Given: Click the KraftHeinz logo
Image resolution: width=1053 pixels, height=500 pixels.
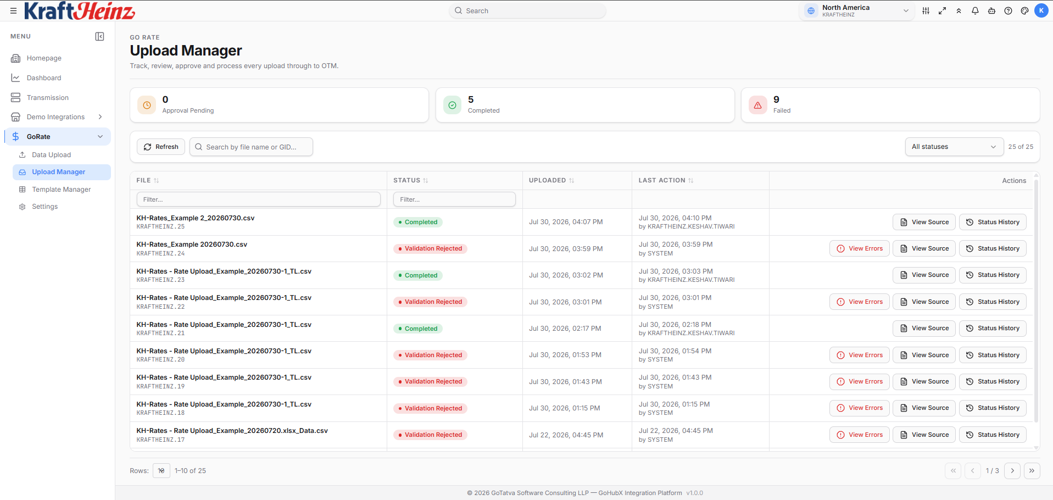Looking at the screenshot, I should click(80, 10).
